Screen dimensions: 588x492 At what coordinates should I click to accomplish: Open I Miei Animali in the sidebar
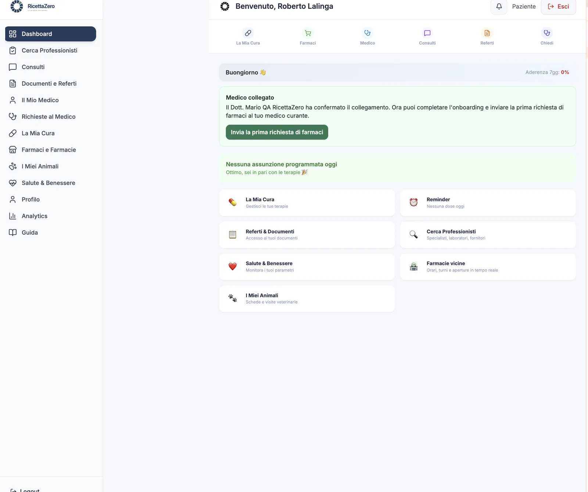(x=51, y=166)
